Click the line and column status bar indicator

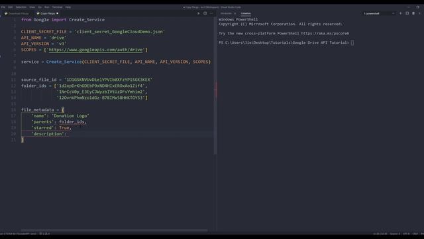[380, 234]
